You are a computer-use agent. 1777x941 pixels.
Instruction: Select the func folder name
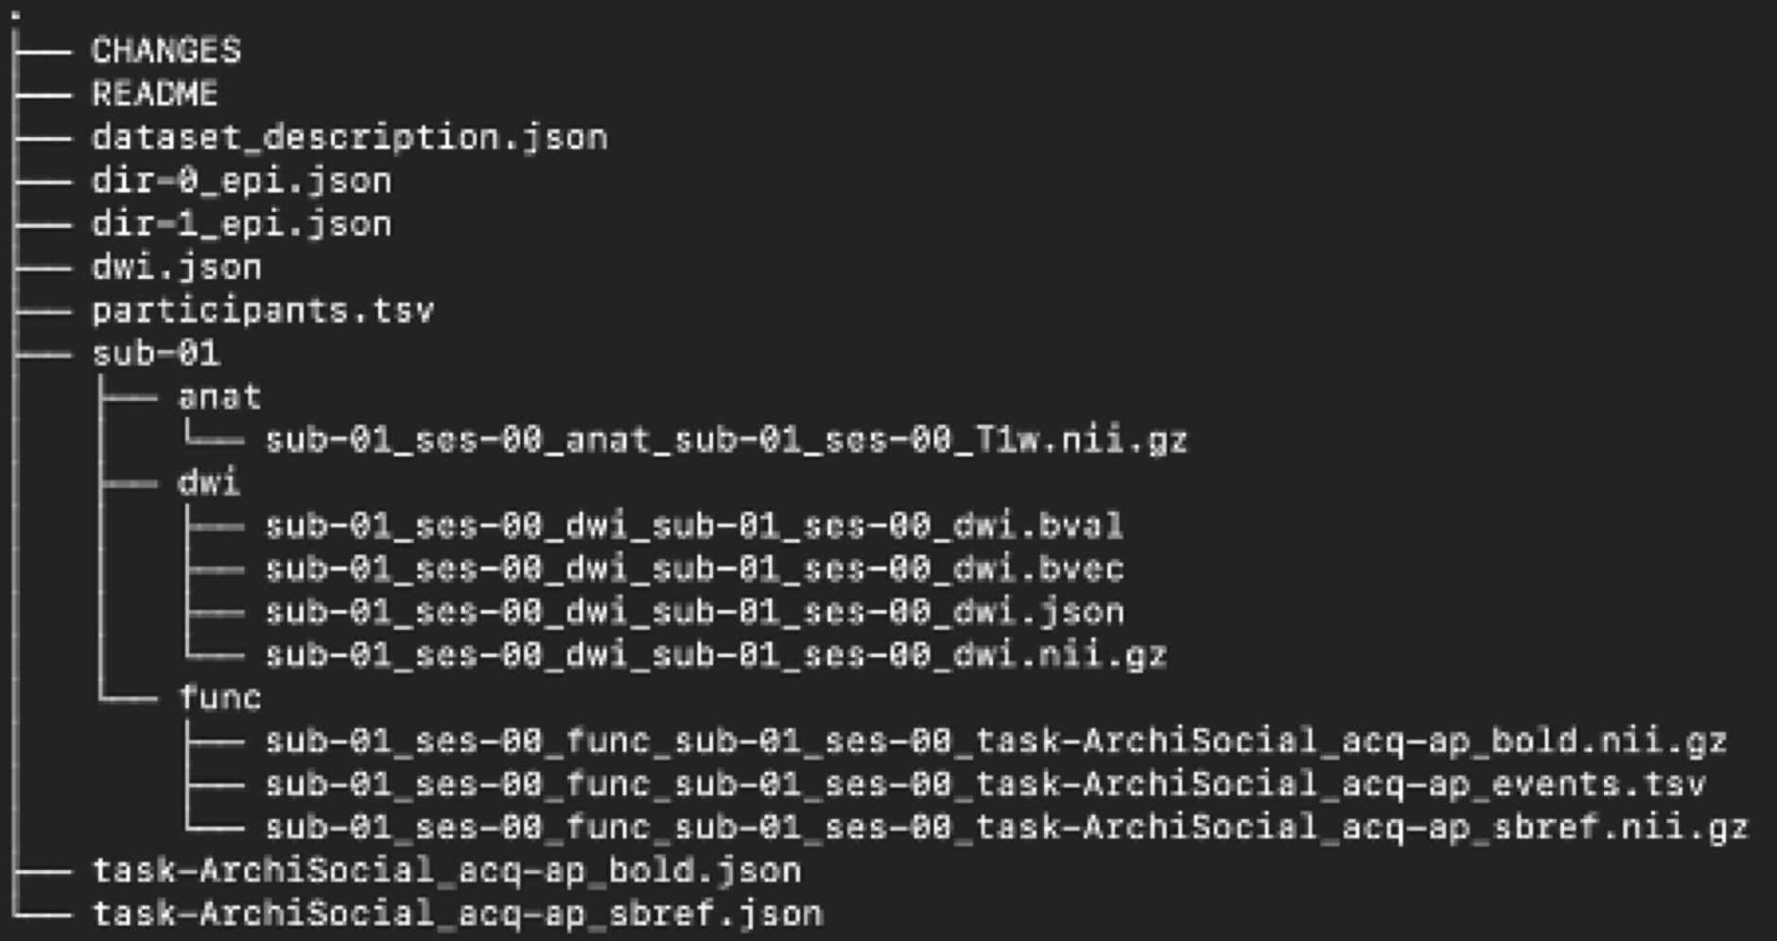[219, 699]
